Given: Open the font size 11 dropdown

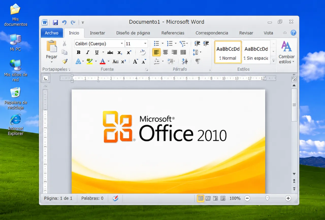Looking at the screenshot, I should coord(145,44).
